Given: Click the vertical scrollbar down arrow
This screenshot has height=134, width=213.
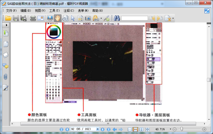Looking at the screenshot, I should pyautogui.click(x=209, y=120).
